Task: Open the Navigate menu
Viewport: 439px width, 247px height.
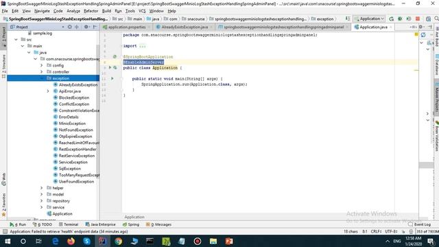Action: [x=42, y=11]
